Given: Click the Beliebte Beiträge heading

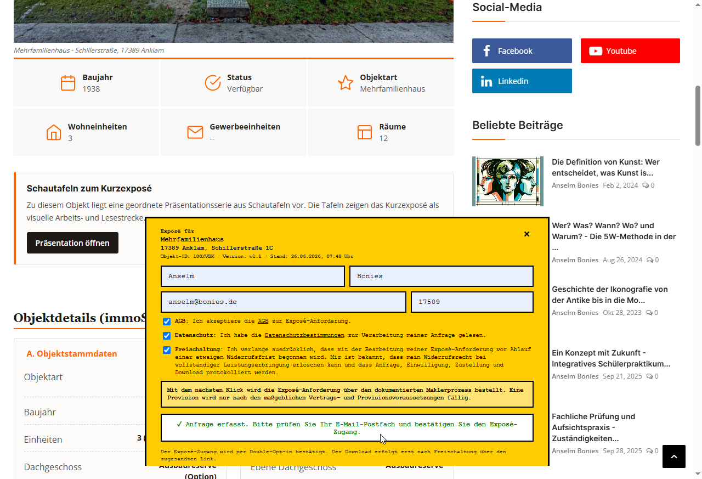Looking at the screenshot, I should (518, 125).
